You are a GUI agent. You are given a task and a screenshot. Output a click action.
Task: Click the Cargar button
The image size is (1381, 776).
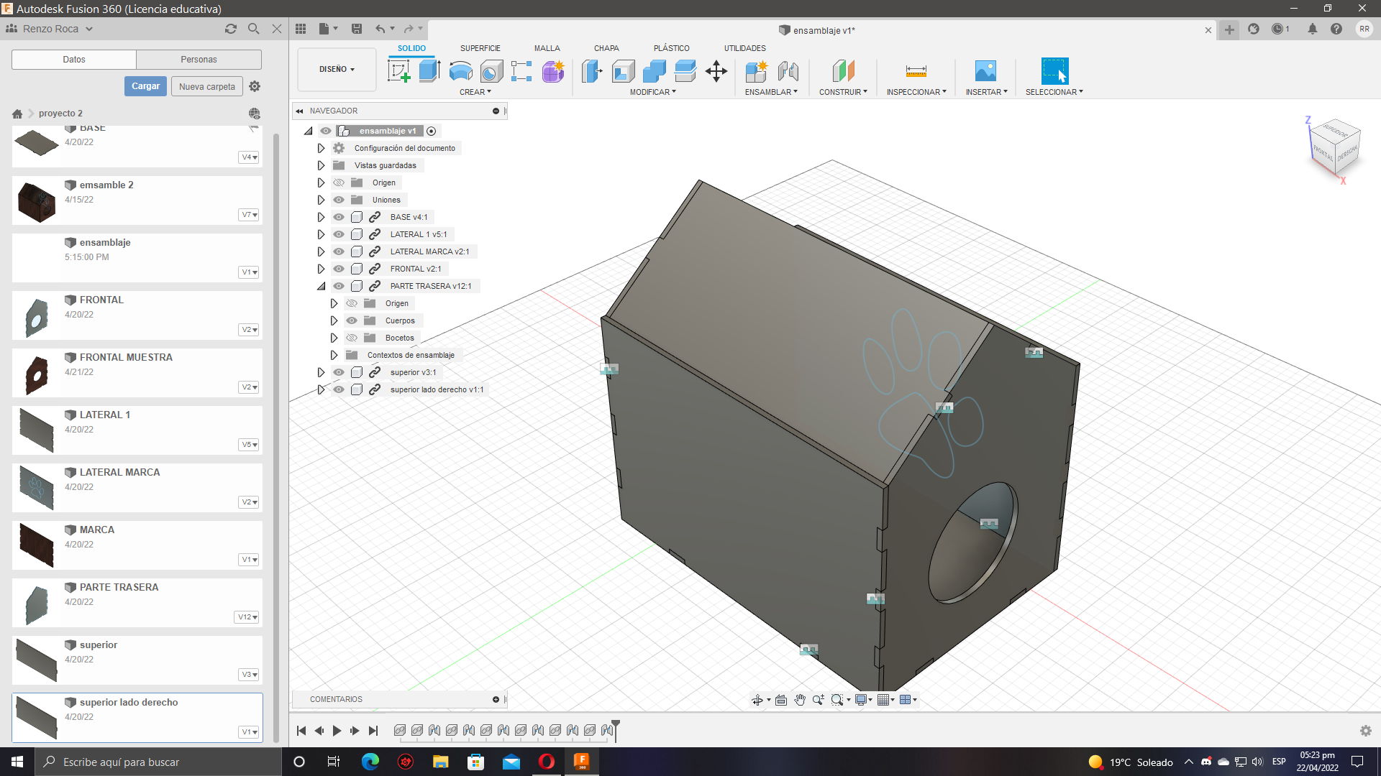point(145,86)
